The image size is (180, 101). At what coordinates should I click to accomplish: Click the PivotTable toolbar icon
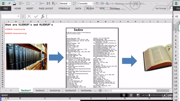point(54,3)
